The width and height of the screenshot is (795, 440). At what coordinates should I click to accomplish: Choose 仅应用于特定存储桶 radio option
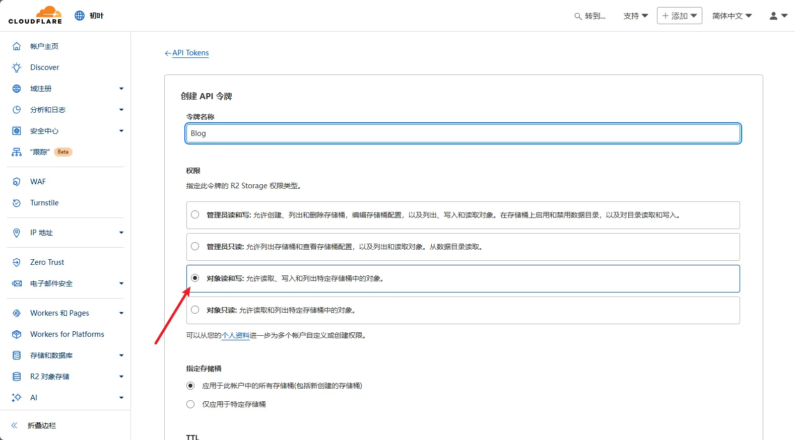[x=190, y=404]
